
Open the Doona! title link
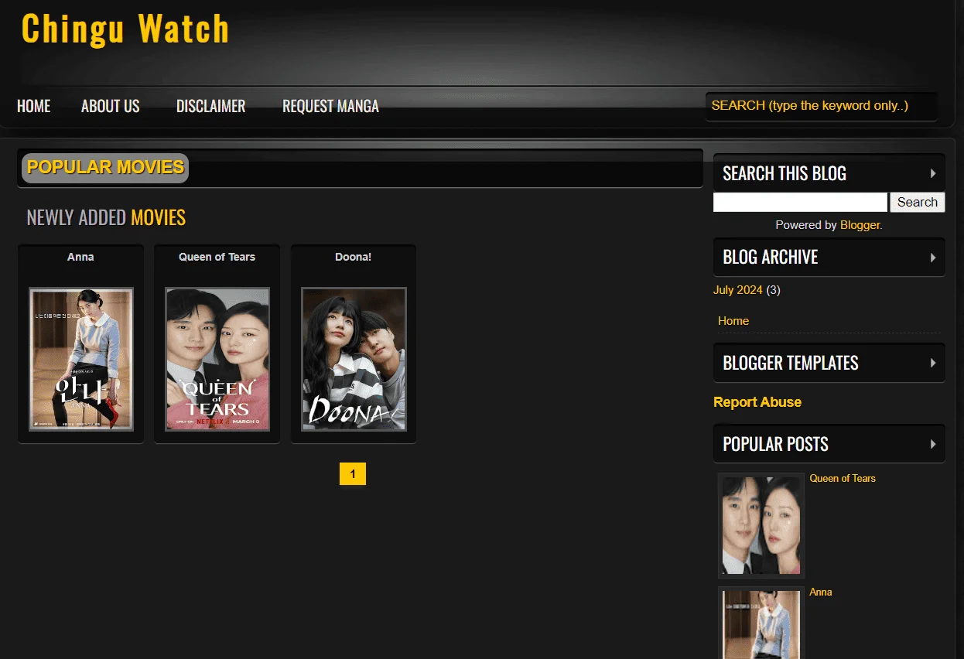tap(353, 257)
